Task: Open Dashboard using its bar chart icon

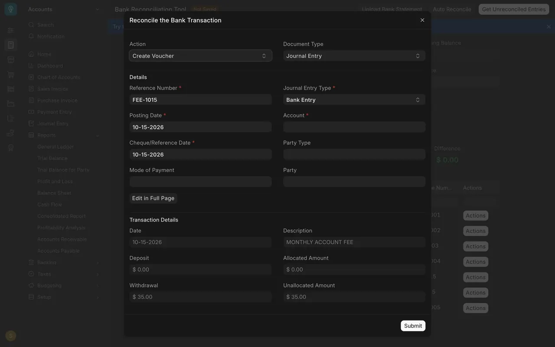Action: (31, 66)
